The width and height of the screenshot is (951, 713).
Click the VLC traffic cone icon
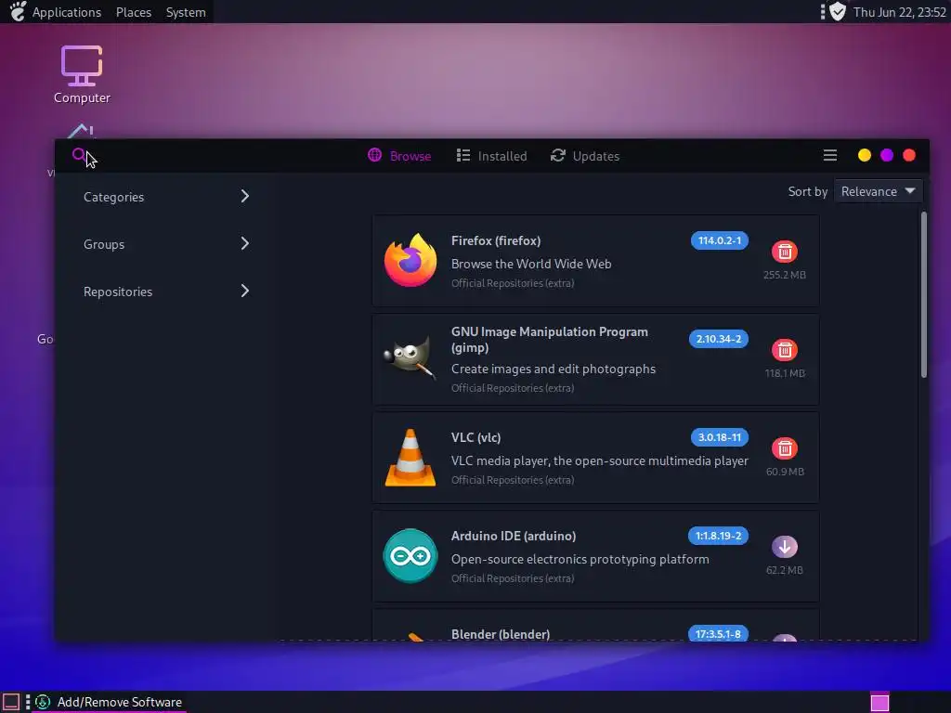pos(410,458)
